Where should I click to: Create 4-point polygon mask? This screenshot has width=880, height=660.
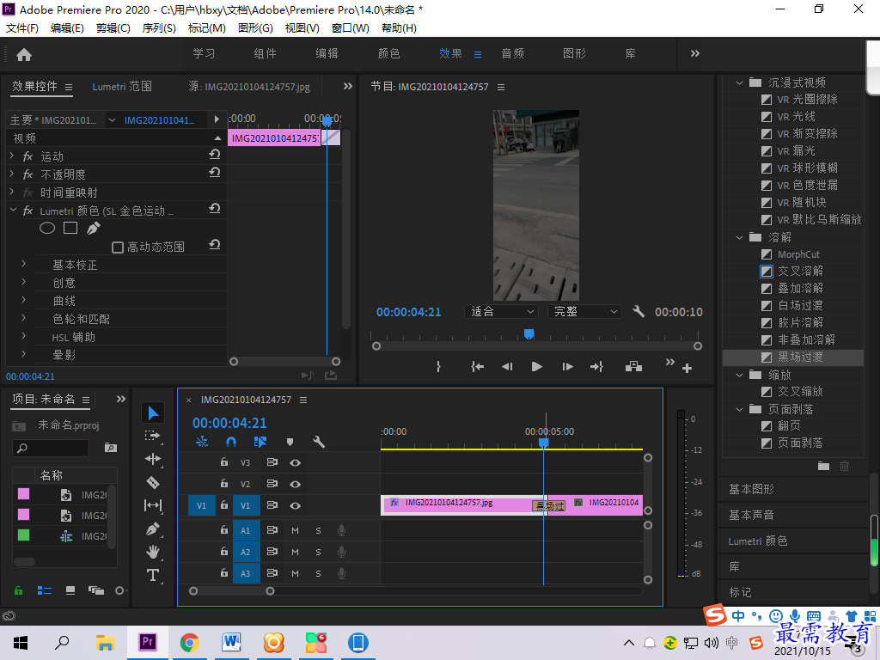click(70, 228)
